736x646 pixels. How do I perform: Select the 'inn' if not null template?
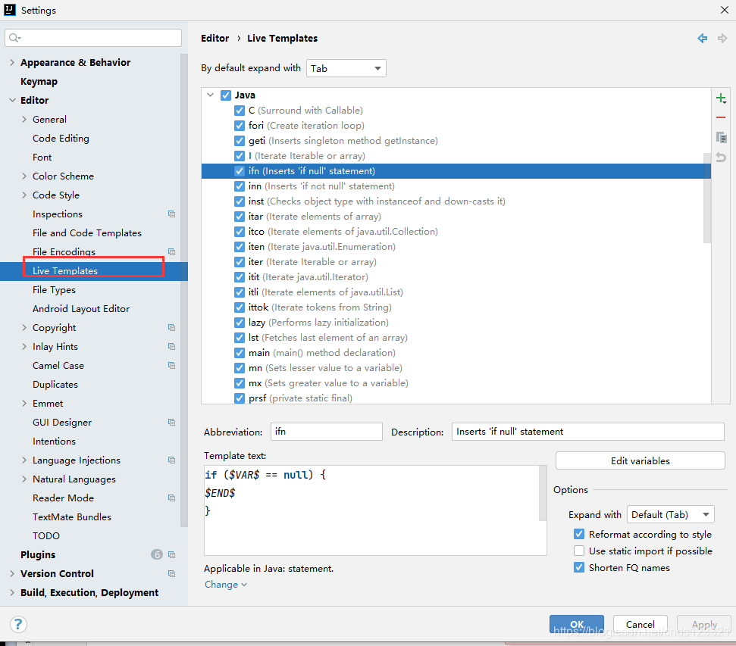click(456, 186)
